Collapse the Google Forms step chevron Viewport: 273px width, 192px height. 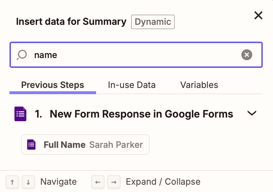pyautogui.click(x=252, y=113)
